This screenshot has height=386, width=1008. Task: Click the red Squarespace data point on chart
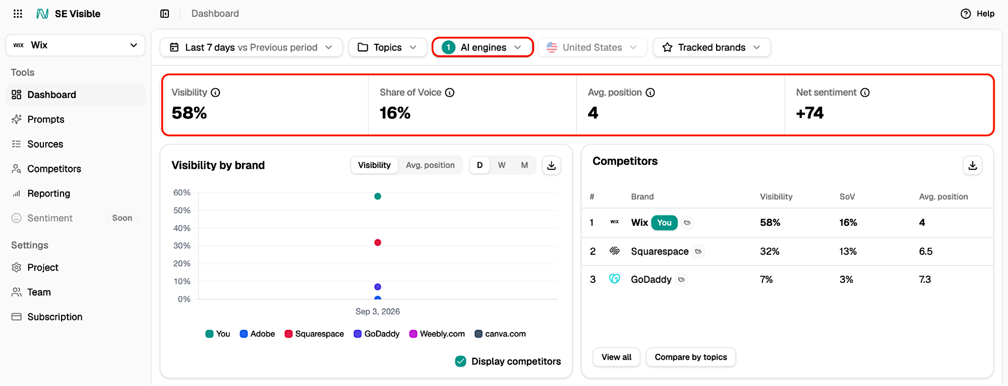pyautogui.click(x=378, y=243)
